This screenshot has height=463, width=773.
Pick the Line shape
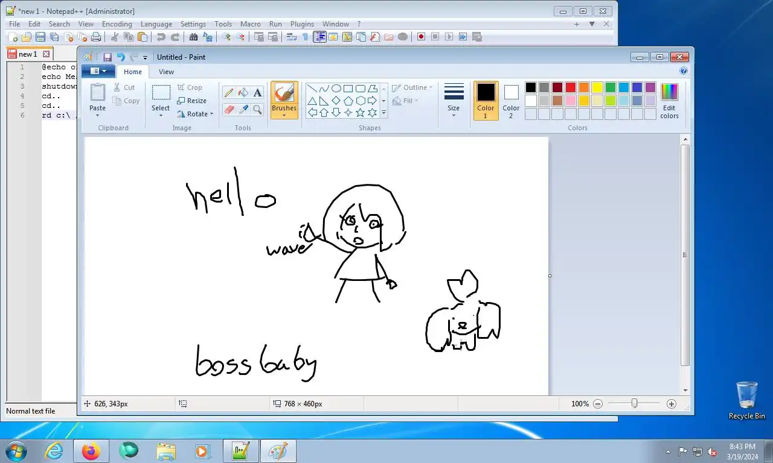[x=312, y=89]
